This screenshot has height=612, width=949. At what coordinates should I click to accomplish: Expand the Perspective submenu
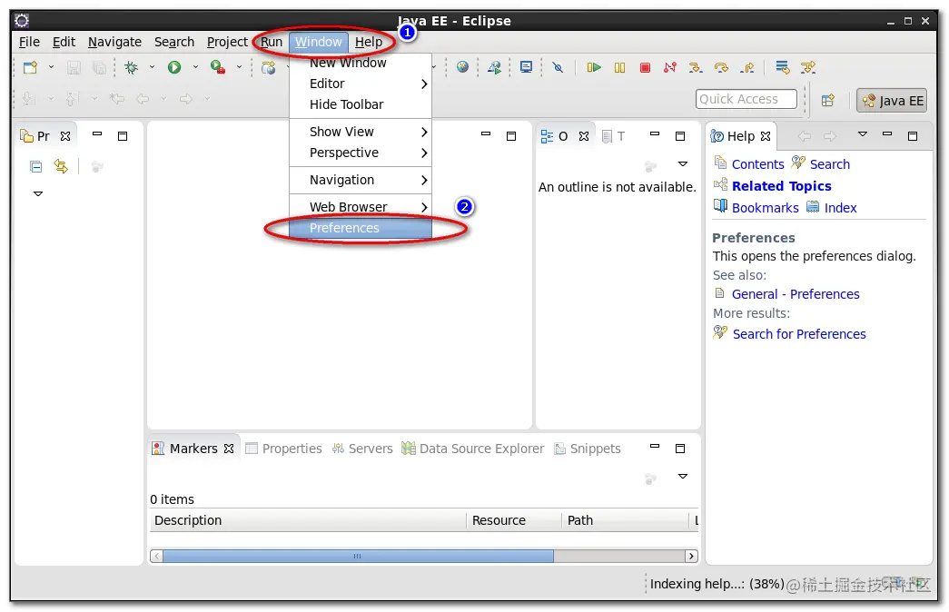[361, 153]
